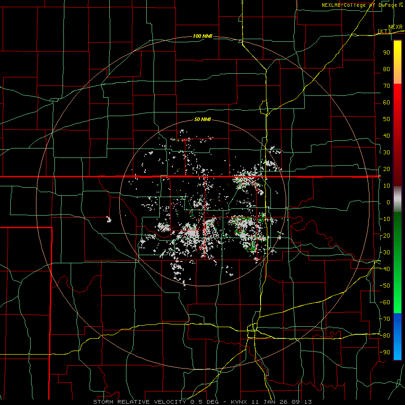Pick the green segment of the velocity color bar
The image size is (405, 405).
[x=397, y=263]
